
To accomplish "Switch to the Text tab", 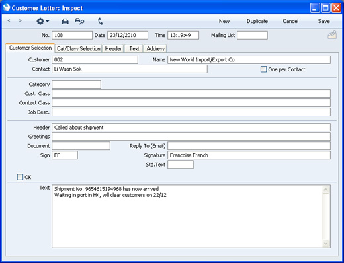I will tap(134, 48).
